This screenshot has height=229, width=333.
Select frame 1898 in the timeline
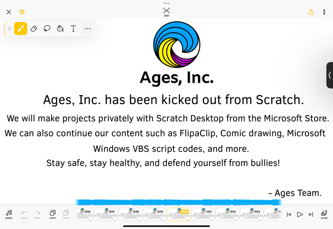tap(130, 214)
